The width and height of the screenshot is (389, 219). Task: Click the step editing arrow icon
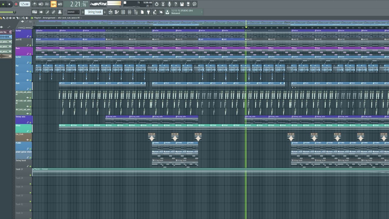[41, 12]
